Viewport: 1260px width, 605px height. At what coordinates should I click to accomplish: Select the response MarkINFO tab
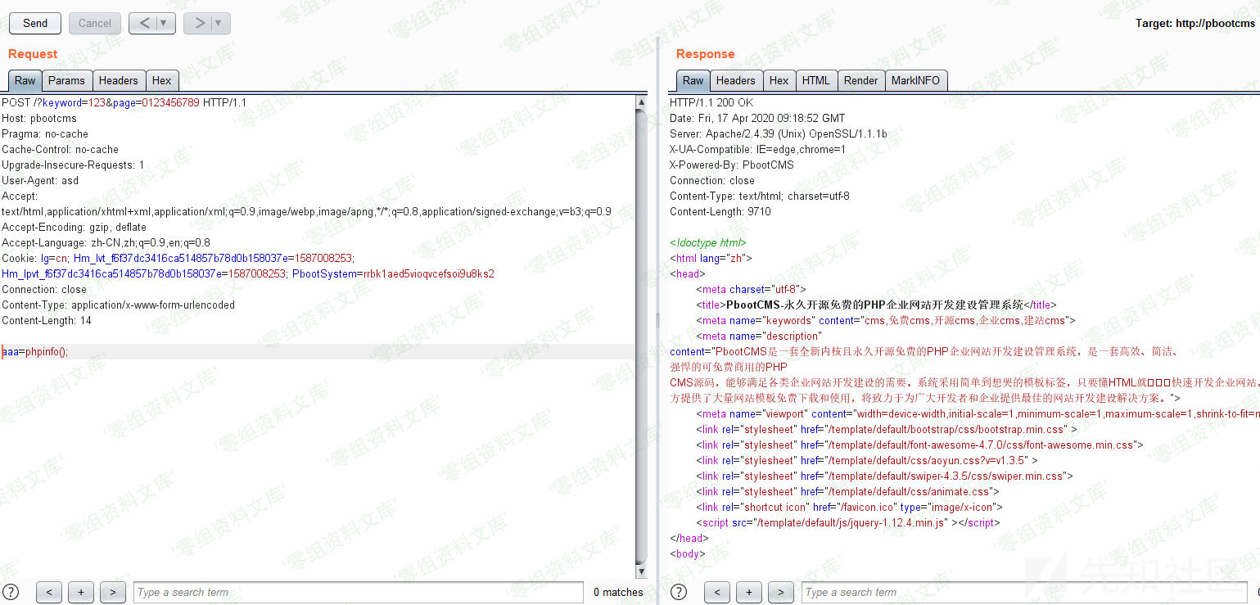915,80
